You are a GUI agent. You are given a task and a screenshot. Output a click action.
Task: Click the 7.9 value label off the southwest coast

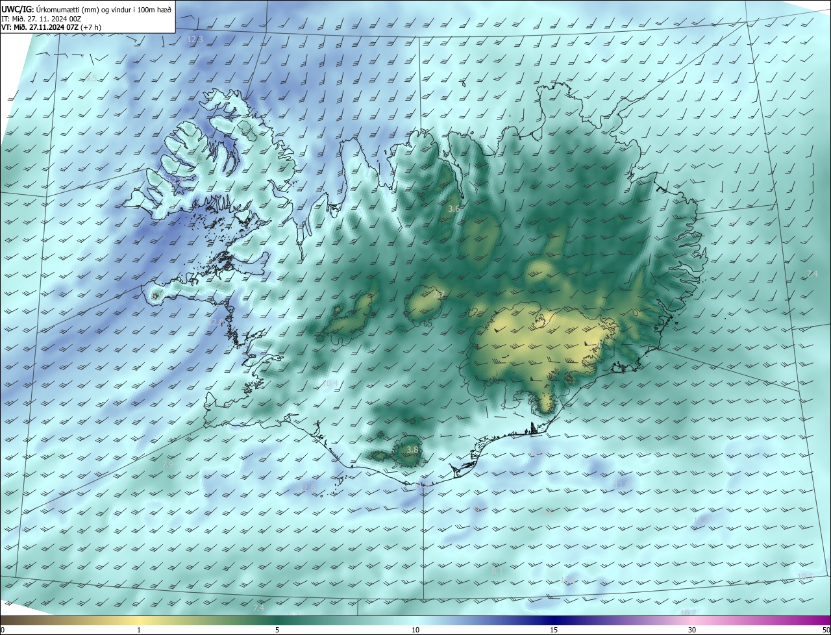(167, 465)
